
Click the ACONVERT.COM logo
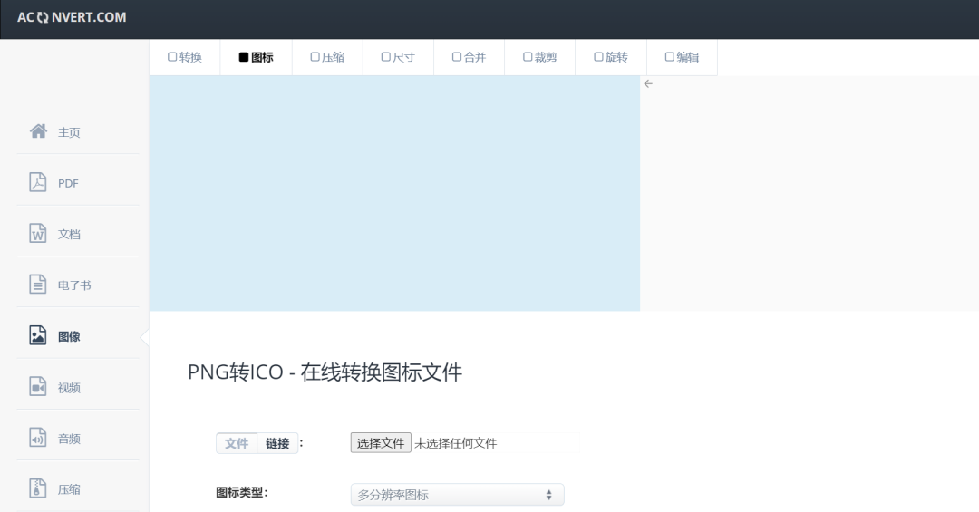(x=72, y=17)
